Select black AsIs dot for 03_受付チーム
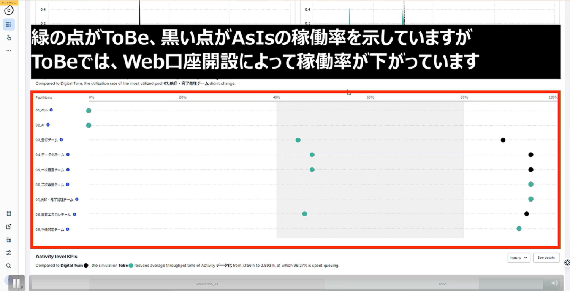570x291 pixels. [x=503, y=140]
